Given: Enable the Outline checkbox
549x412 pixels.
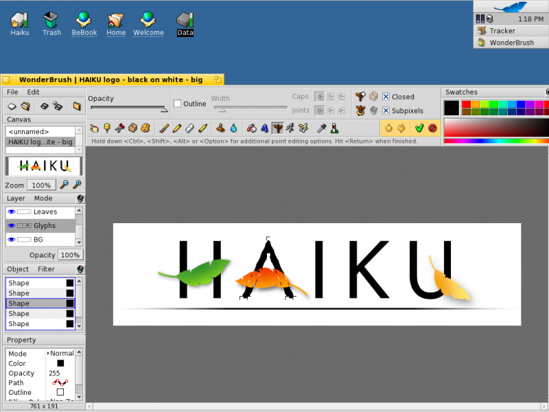Looking at the screenshot, I should coord(178,104).
